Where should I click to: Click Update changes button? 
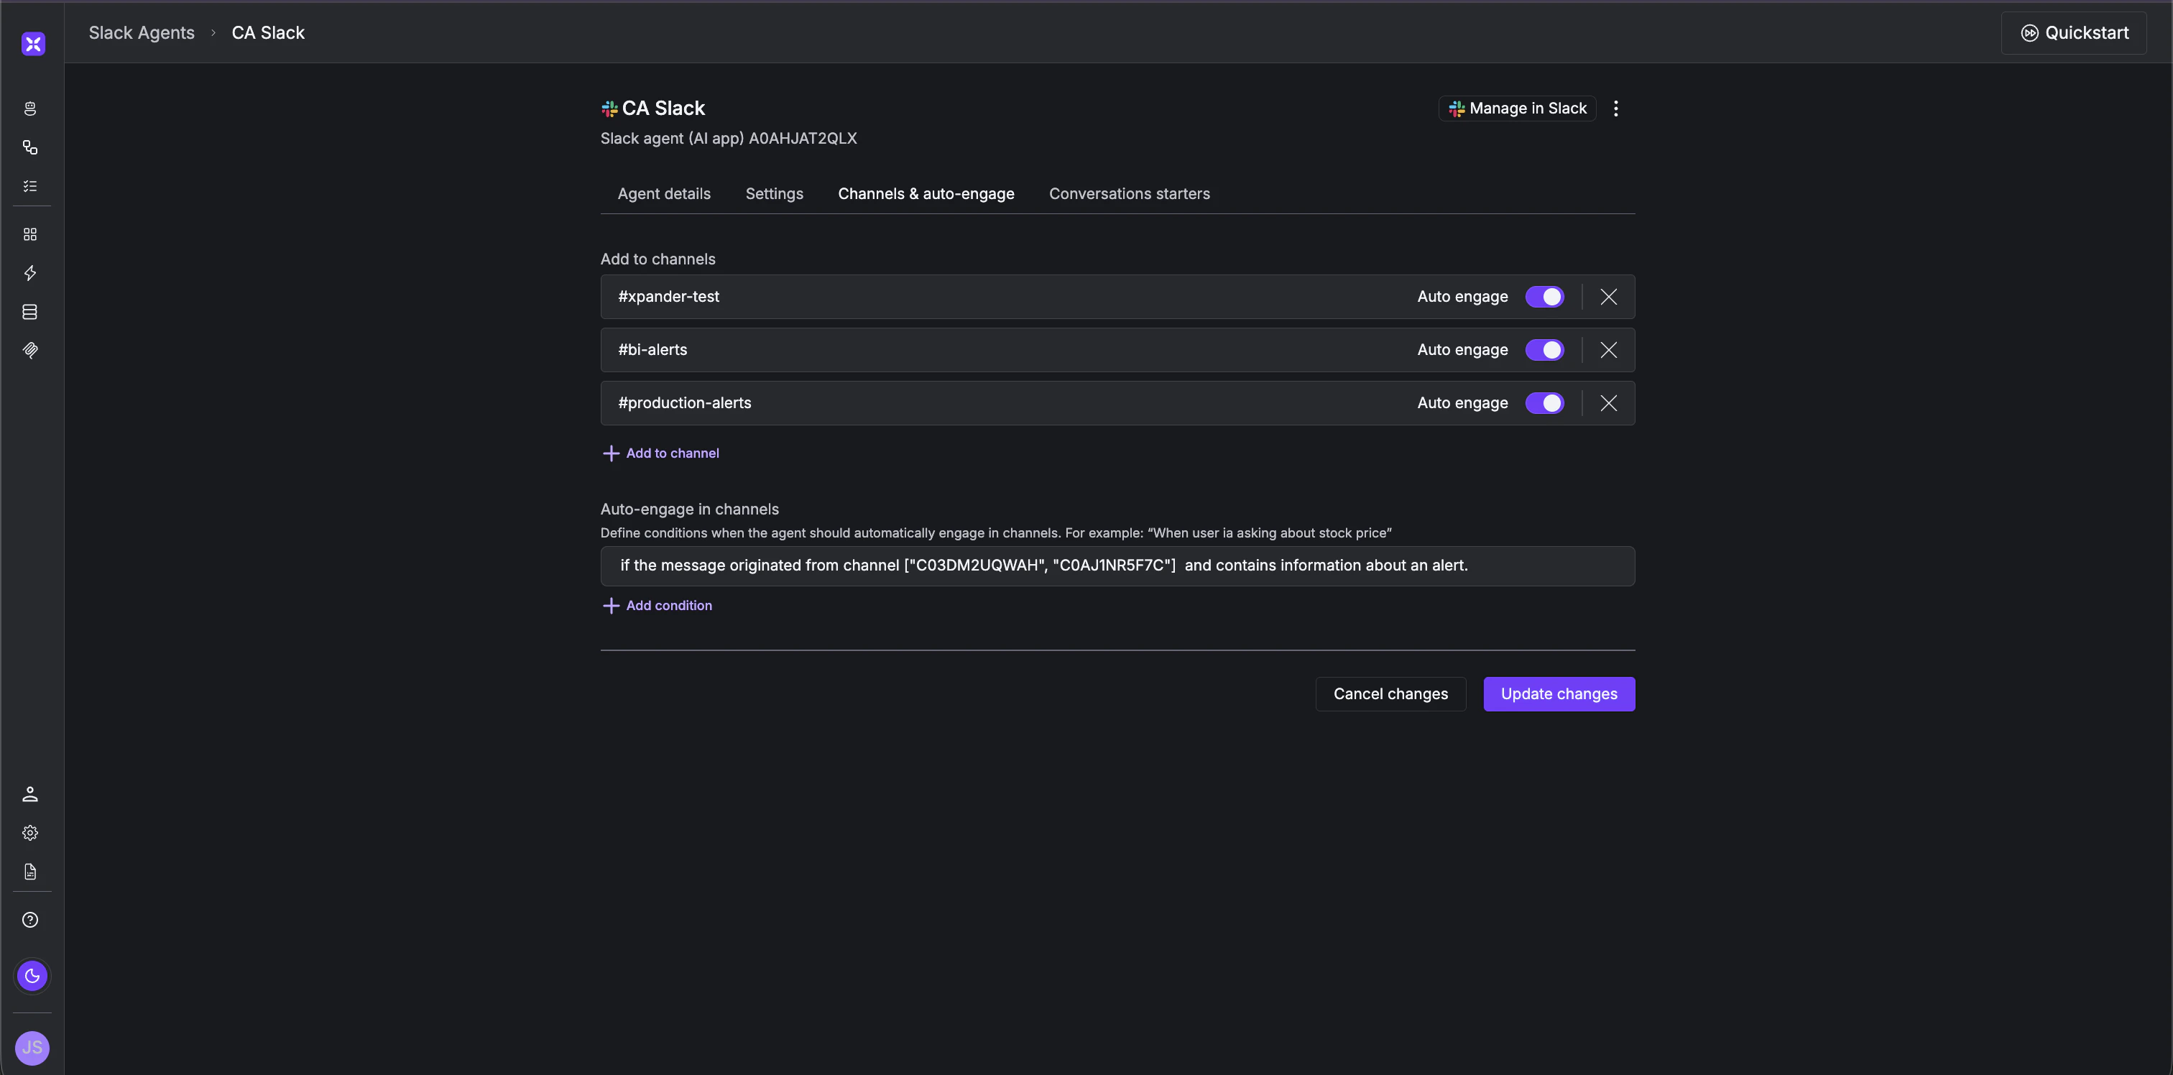coord(1559,694)
